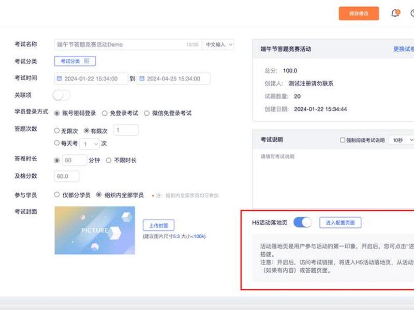414x310 pixels.
Task: Select 账号密码登录 radio option
Action: click(56, 113)
